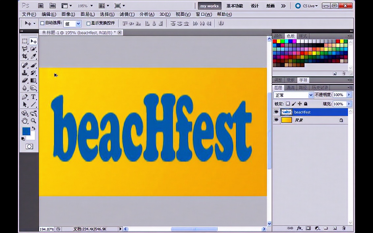Pick the Crop tool
373x233 pixels.
[25, 56]
